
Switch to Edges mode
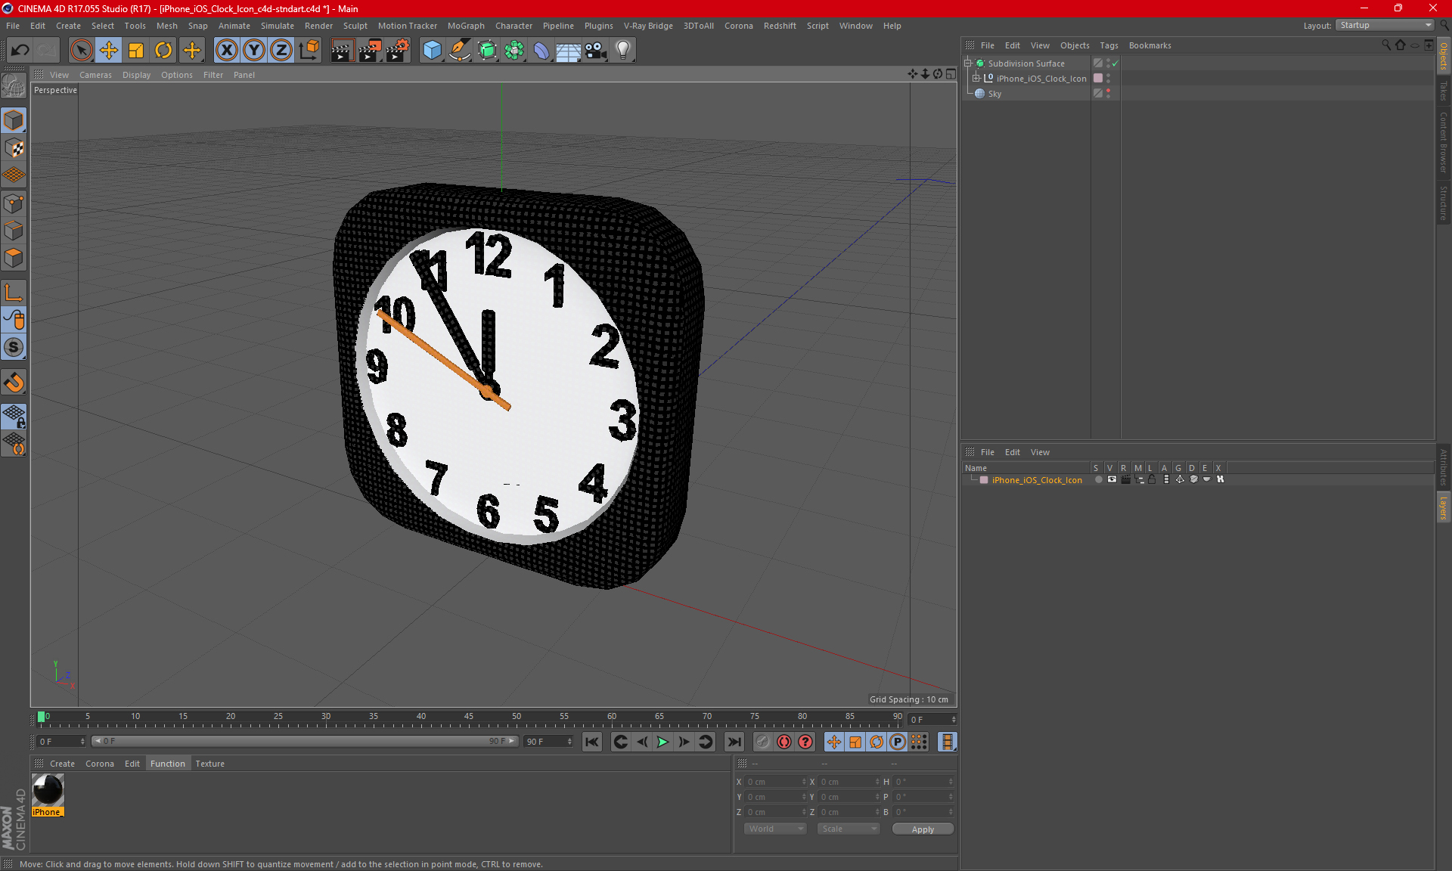click(x=14, y=231)
